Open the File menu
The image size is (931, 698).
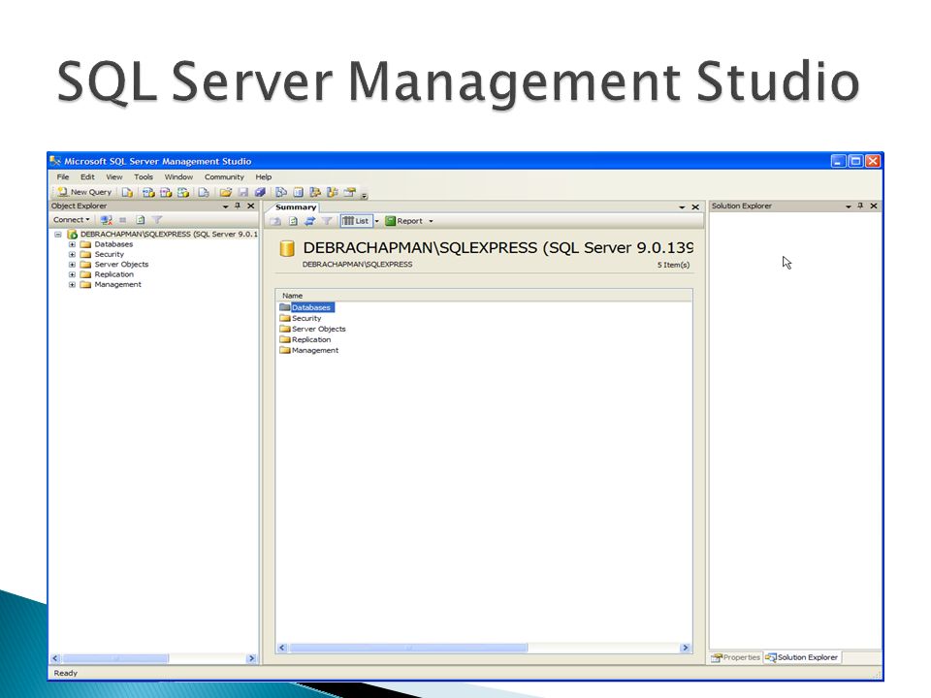point(63,176)
